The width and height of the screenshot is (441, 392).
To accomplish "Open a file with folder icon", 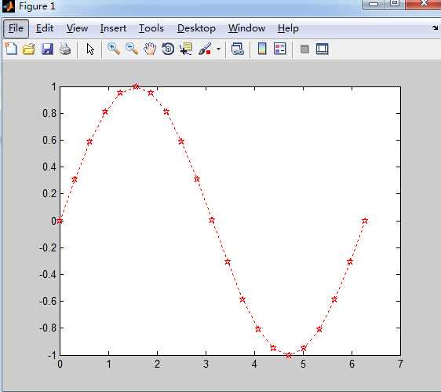I will pyautogui.click(x=29, y=49).
